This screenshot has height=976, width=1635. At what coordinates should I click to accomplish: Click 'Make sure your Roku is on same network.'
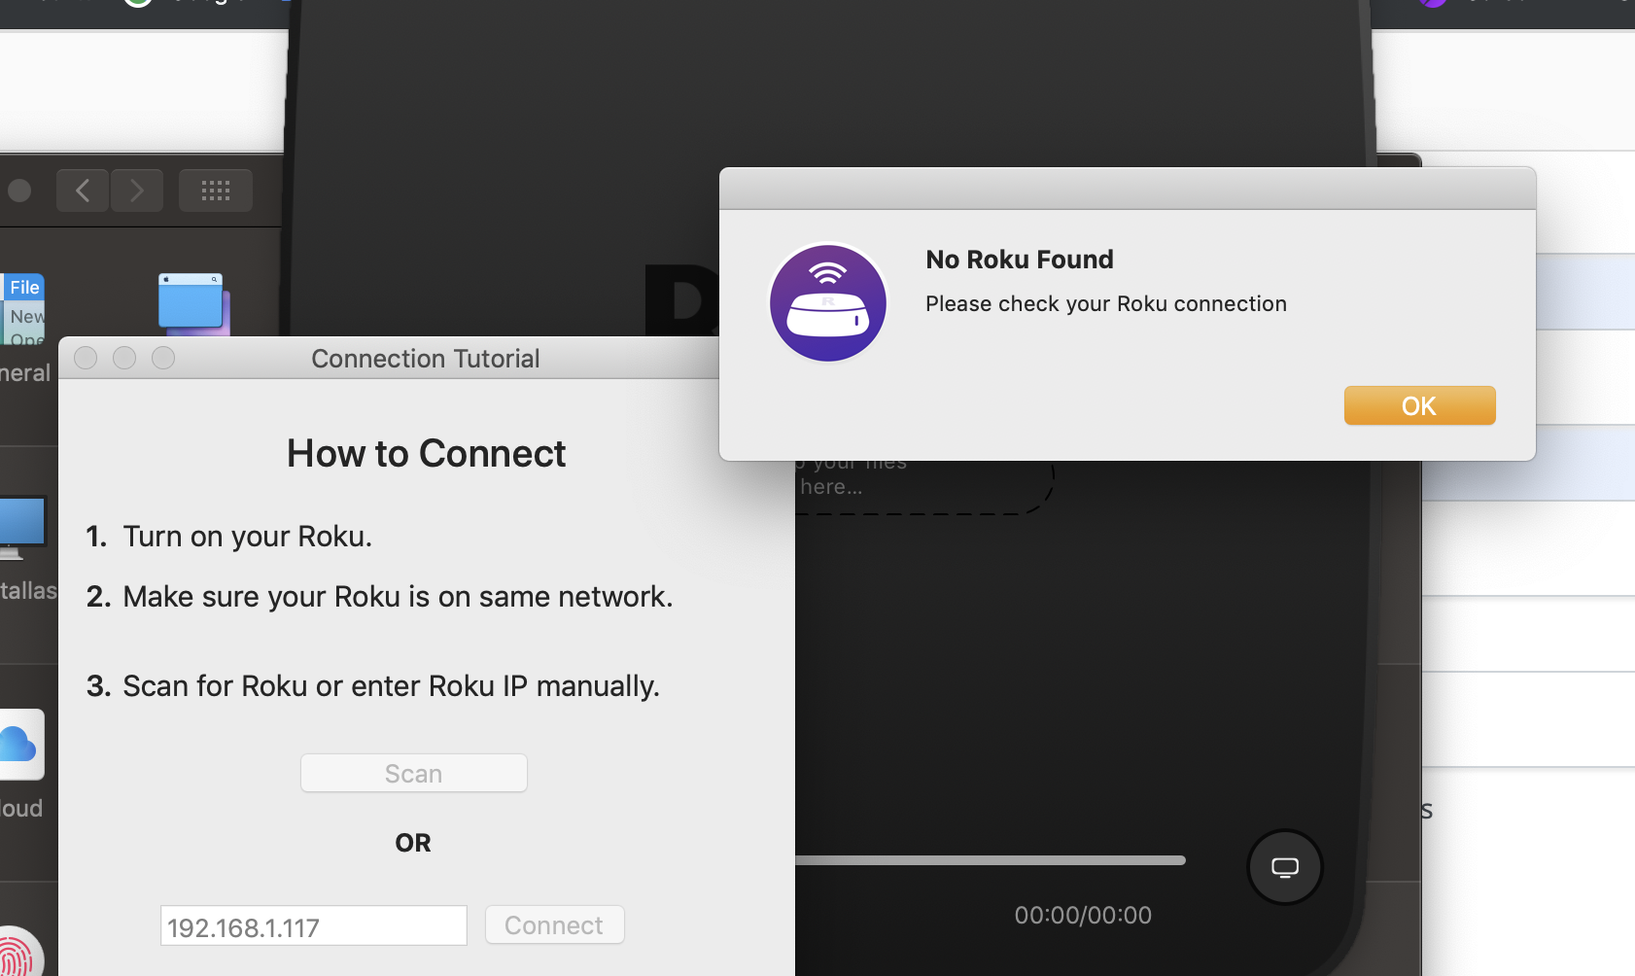[x=398, y=597]
